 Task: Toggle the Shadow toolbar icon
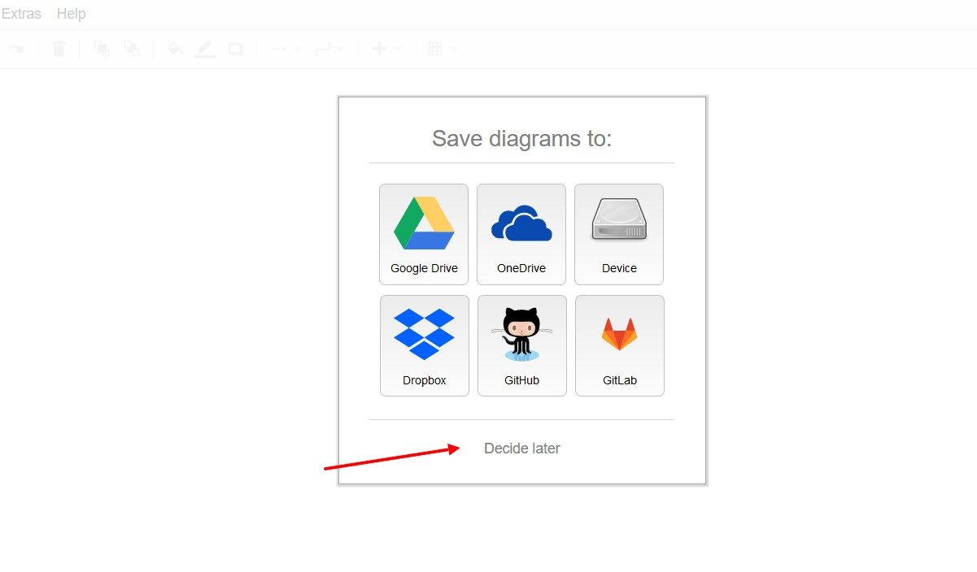point(236,50)
